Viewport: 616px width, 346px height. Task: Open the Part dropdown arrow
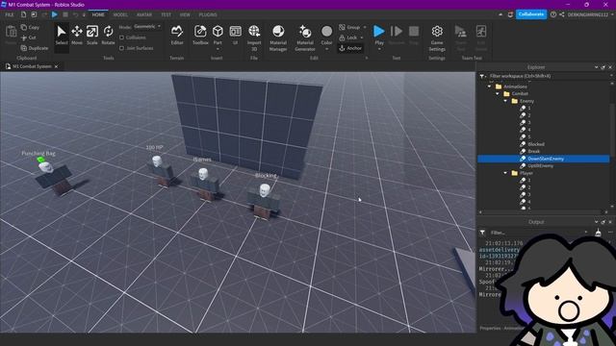pos(218,49)
